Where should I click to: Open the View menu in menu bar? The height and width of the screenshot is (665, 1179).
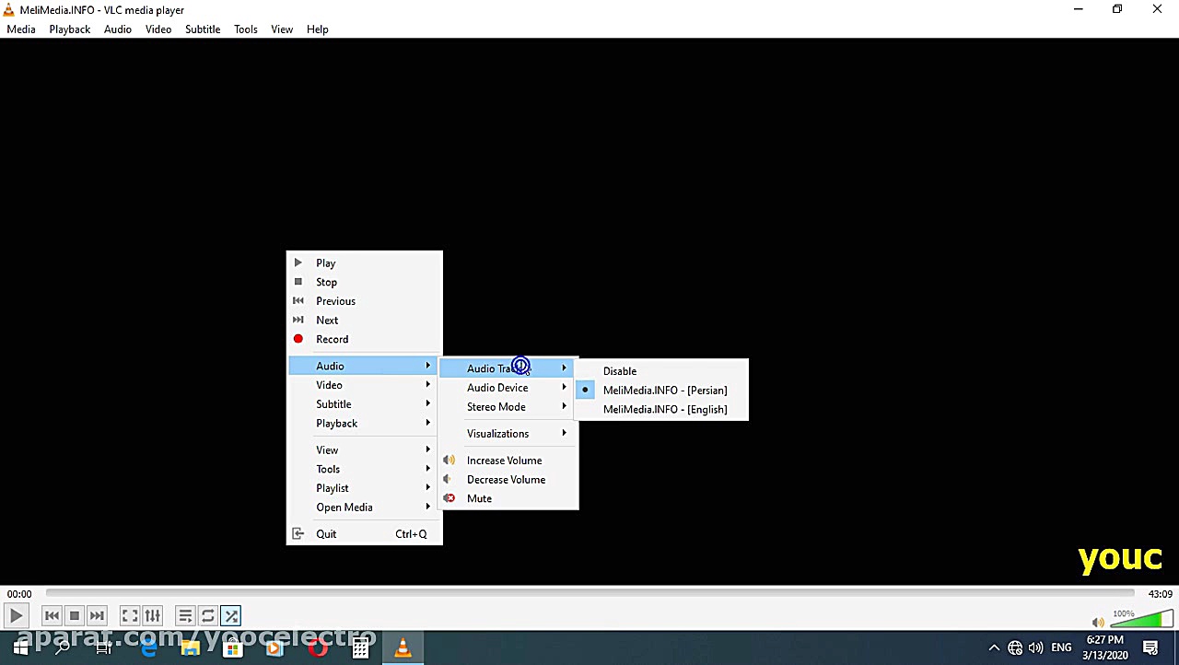(x=282, y=29)
